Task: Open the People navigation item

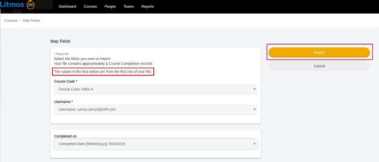Action: (x=110, y=7)
